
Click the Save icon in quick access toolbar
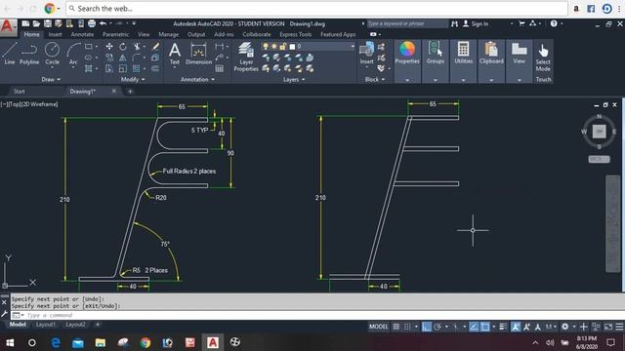[x=48, y=23]
